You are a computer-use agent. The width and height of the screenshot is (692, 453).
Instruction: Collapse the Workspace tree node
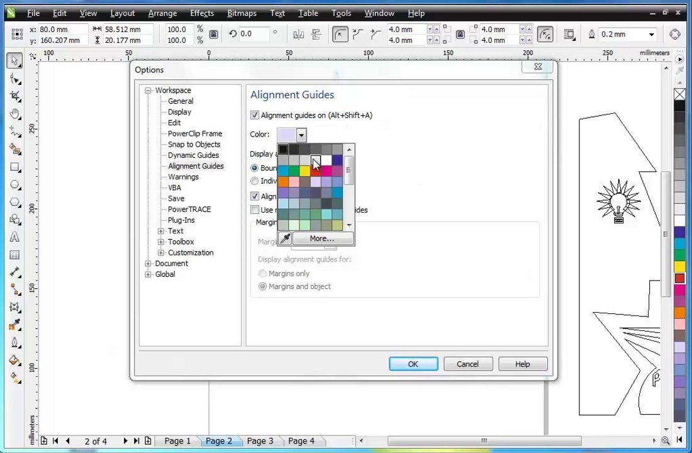pos(148,91)
